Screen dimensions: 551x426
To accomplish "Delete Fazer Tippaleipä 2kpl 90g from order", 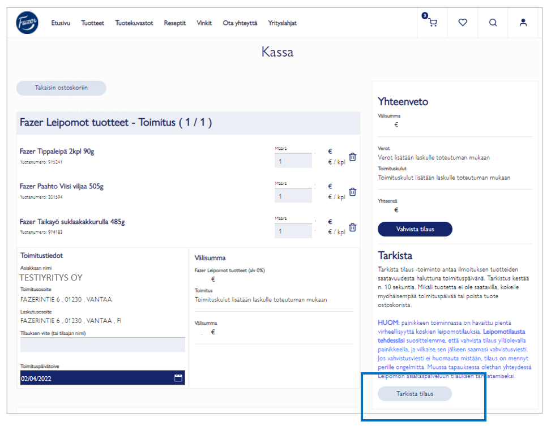I will 352,157.
